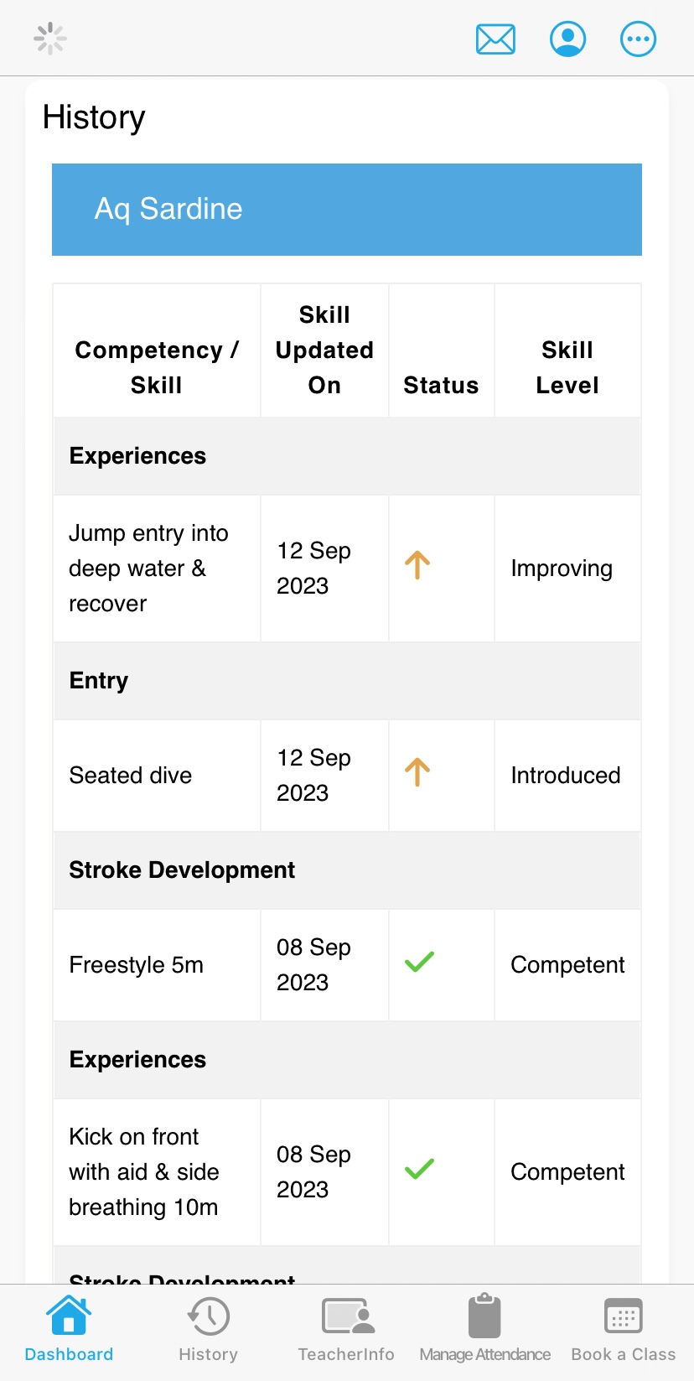Click the Skill Level column header
Viewport: 694px width, 1381px height.
(x=567, y=367)
